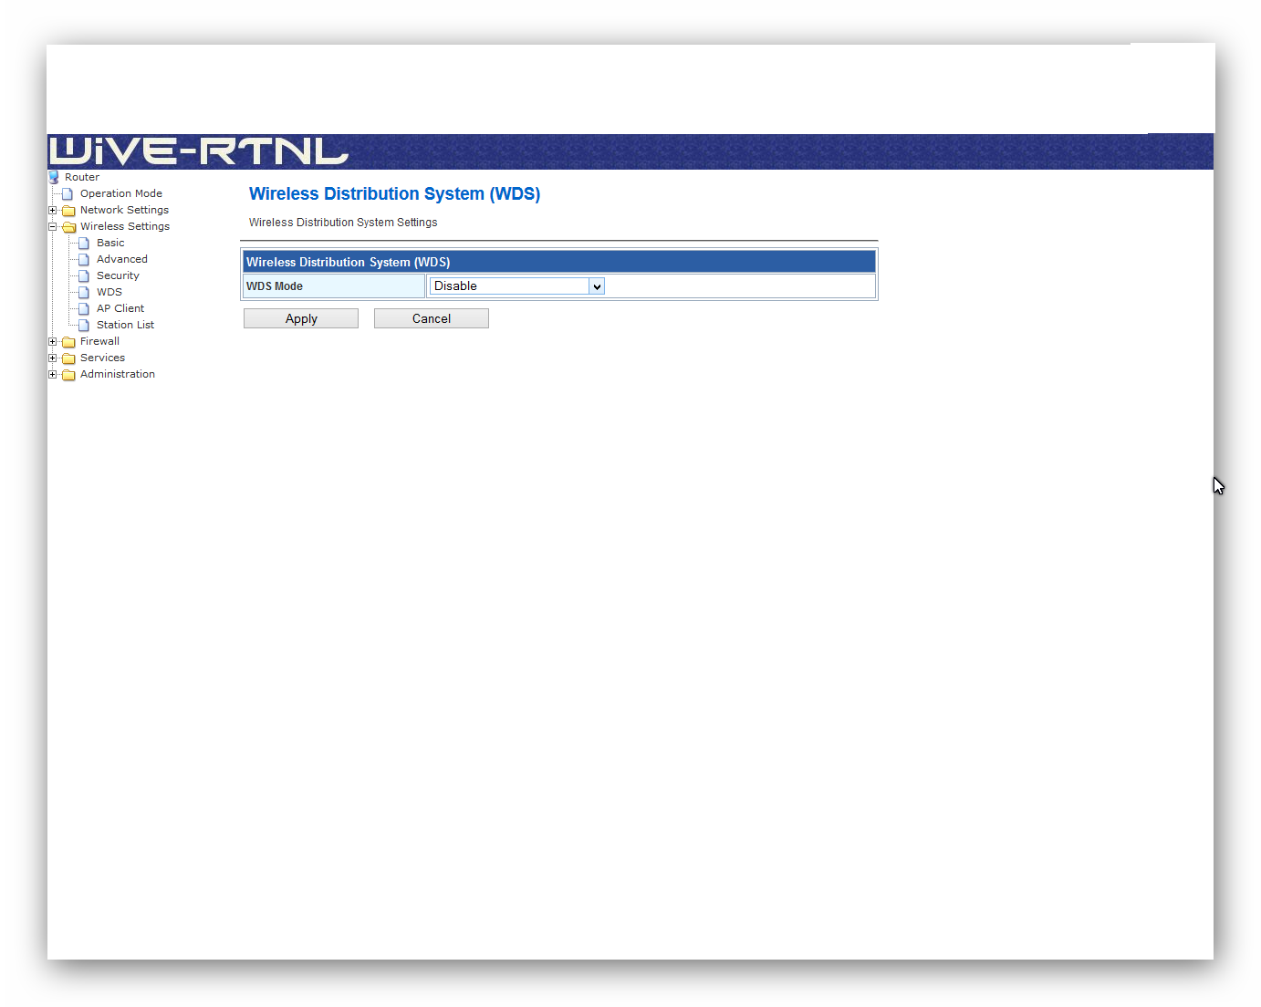View the Station List page
1261x1007 pixels.
[x=125, y=325]
